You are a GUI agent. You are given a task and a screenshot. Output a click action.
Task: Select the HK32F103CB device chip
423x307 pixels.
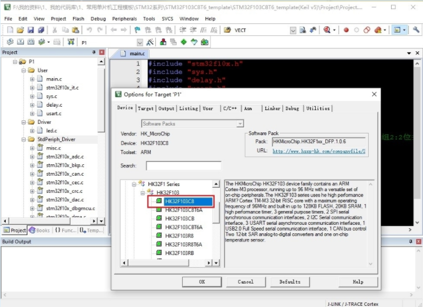pos(180,219)
